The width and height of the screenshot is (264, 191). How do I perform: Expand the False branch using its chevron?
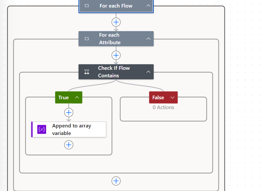pos(172,97)
